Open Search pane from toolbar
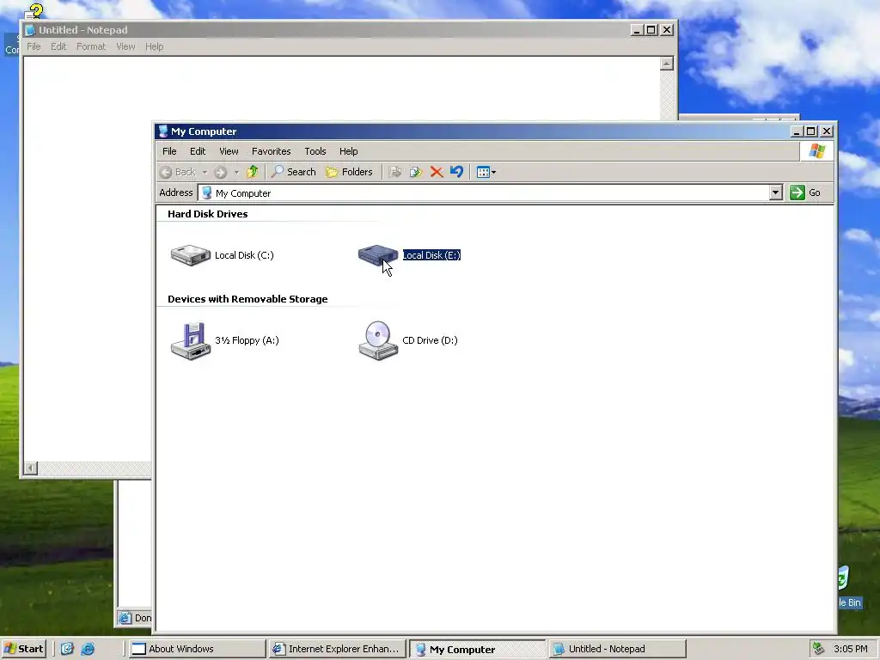The width and height of the screenshot is (880, 660). (294, 172)
